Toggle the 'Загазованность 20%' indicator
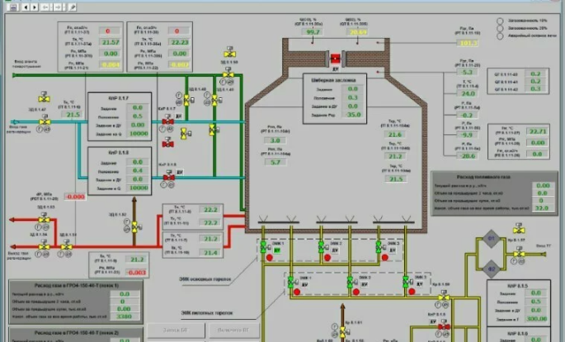565x342 pixels. [x=501, y=26]
